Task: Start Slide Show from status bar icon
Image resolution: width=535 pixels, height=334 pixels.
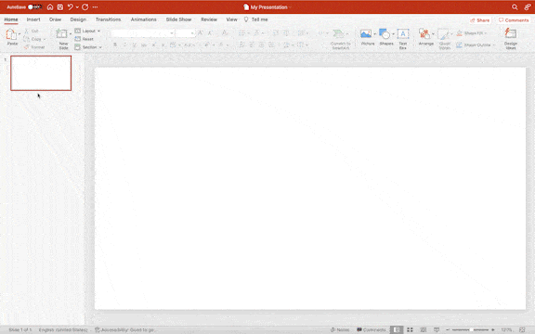Action: 437,330
